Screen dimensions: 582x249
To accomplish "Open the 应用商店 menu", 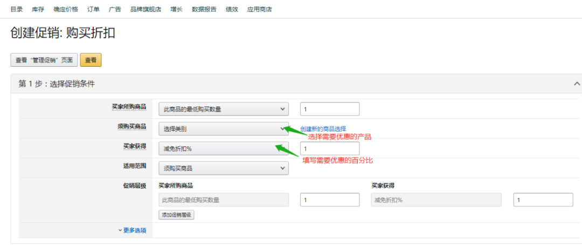I will click(259, 9).
